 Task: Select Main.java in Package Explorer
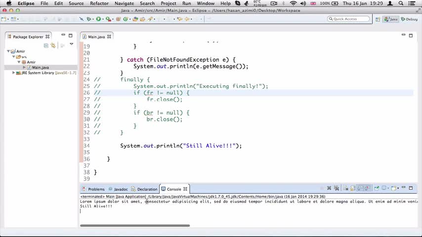(41, 67)
